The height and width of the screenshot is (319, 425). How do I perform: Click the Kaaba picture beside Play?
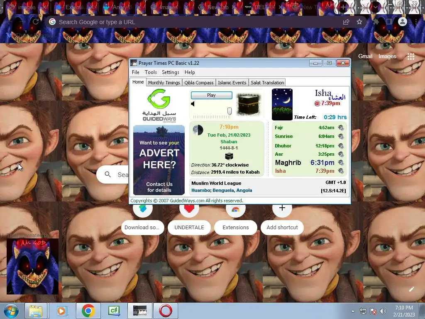(x=249, y=104)
